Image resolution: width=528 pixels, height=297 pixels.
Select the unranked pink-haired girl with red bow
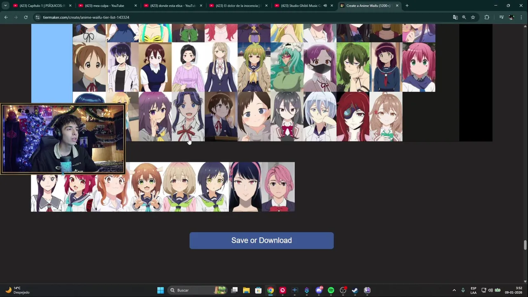pyautogui.click(x=278, y=187)
